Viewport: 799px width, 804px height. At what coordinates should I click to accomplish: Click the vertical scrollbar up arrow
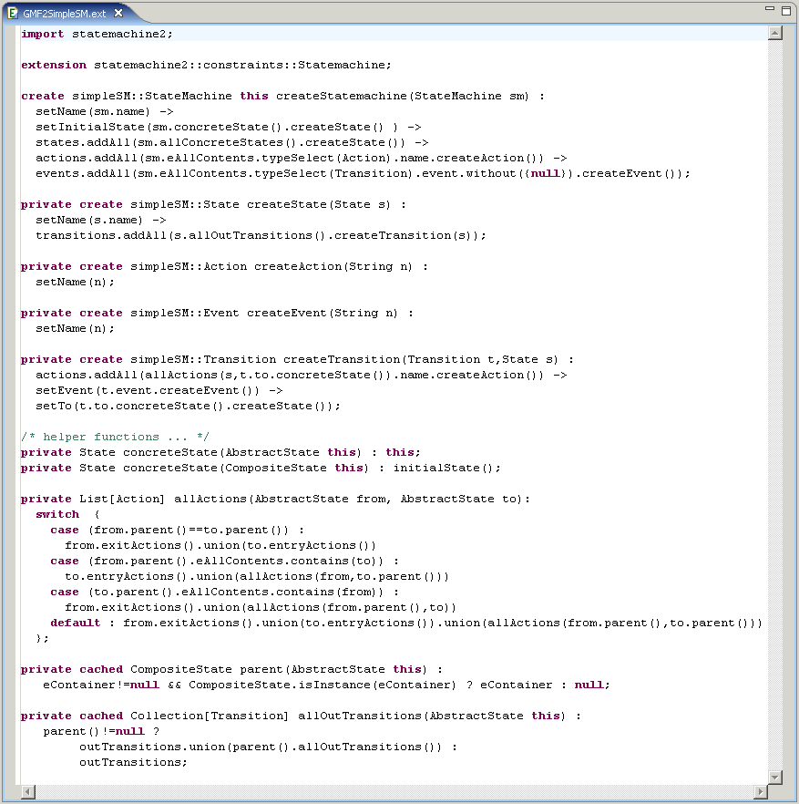(x=775, y=34)
